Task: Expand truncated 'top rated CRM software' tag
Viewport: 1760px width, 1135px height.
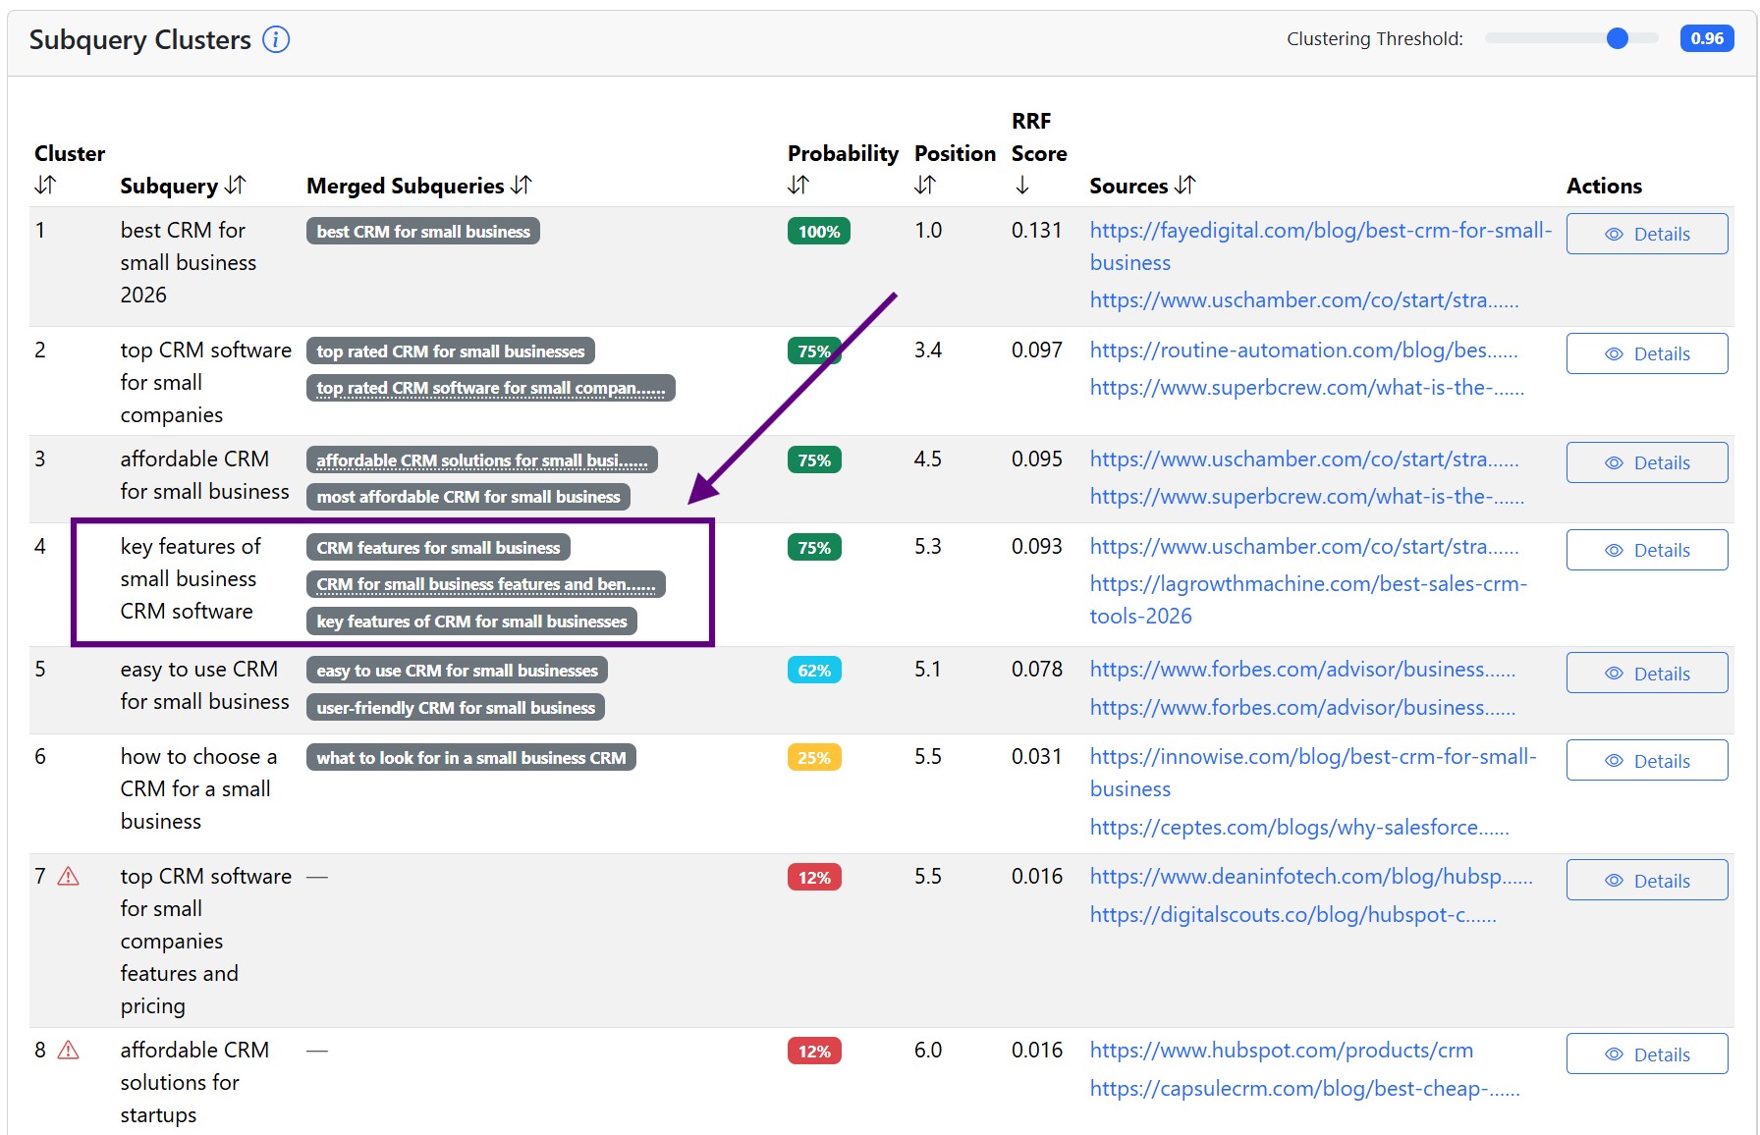Action: pyautogui.click(x=490, y=388)
